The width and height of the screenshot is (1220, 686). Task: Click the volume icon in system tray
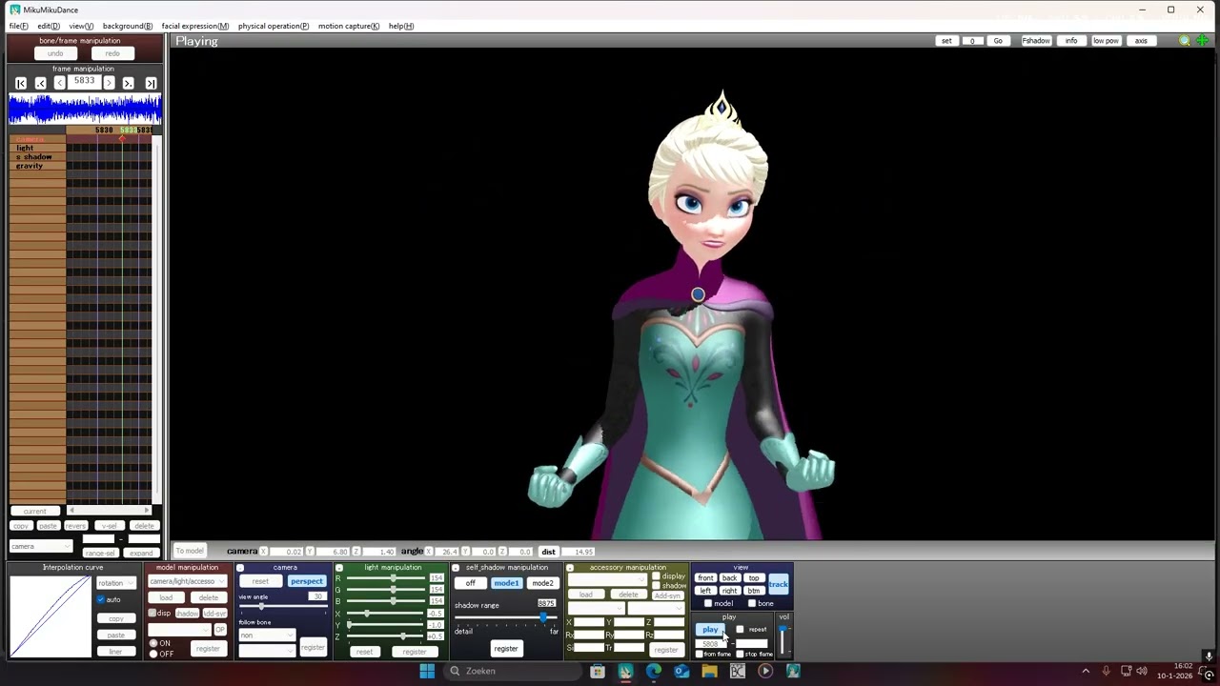[1142, 671]
